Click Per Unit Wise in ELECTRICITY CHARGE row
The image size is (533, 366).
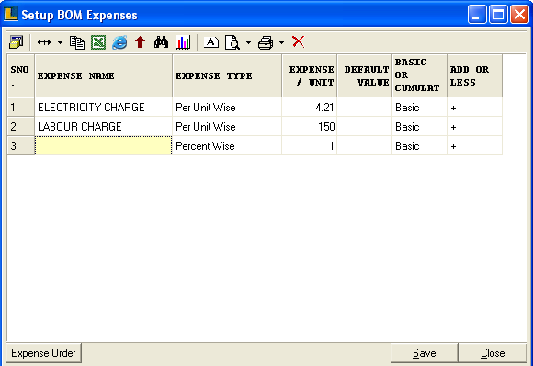pos(227,108)
